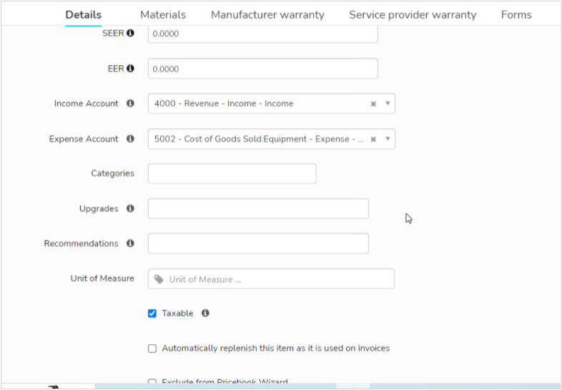Expand the Expense Account dropdown arrow
This screenshot has height=390, width=562.
coord(388,139)
